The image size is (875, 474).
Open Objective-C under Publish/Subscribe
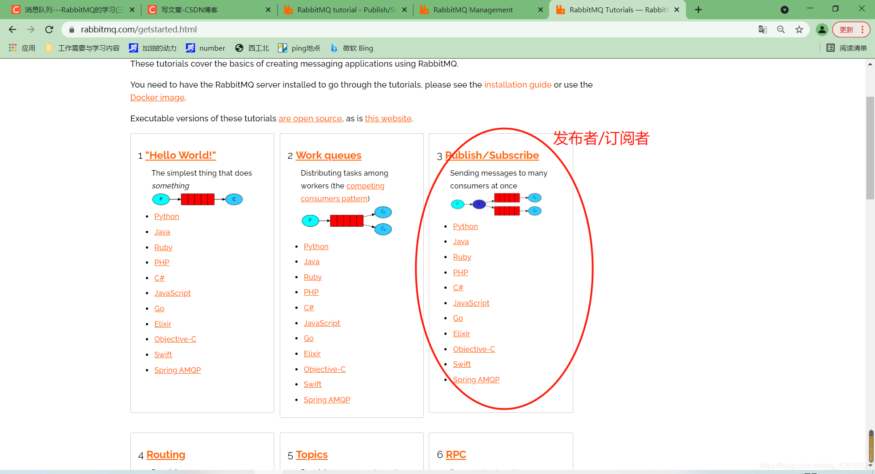(x=474, y=349)
